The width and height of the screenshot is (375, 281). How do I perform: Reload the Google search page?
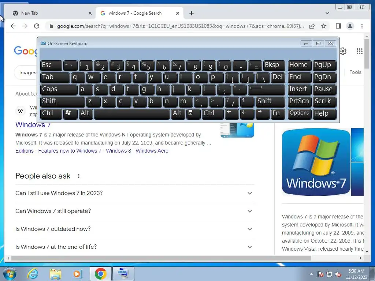tap(37, 26)
